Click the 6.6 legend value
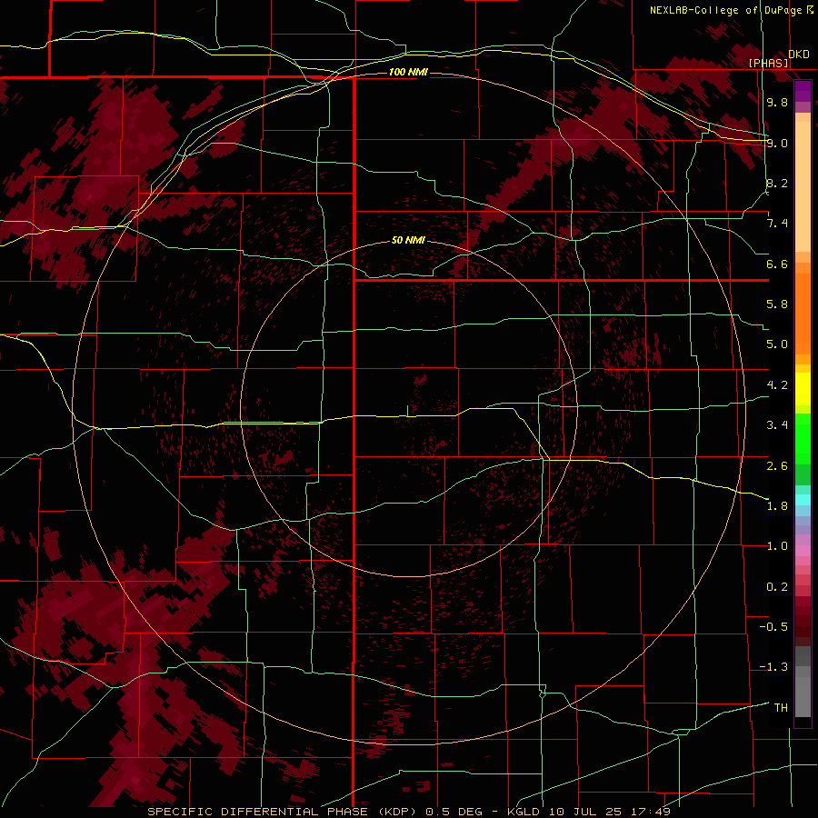 click(x=777, y=264)
